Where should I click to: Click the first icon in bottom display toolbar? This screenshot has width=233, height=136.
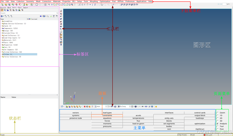point(62,106)
